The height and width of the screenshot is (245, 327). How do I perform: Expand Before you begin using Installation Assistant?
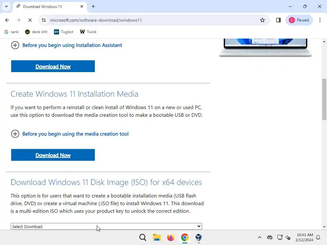tap(66, 45)
